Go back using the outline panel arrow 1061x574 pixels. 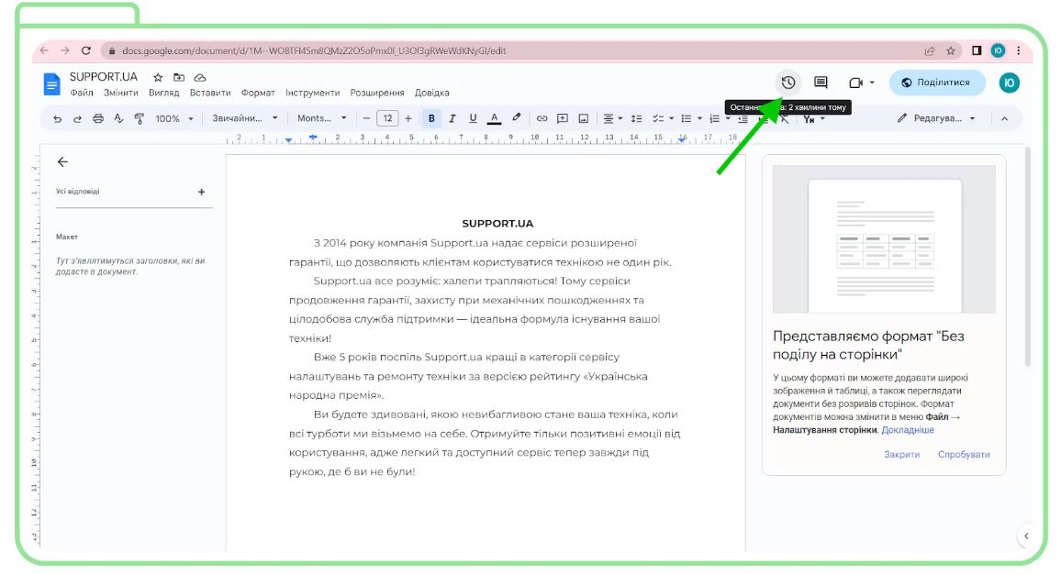coord(63,161)
